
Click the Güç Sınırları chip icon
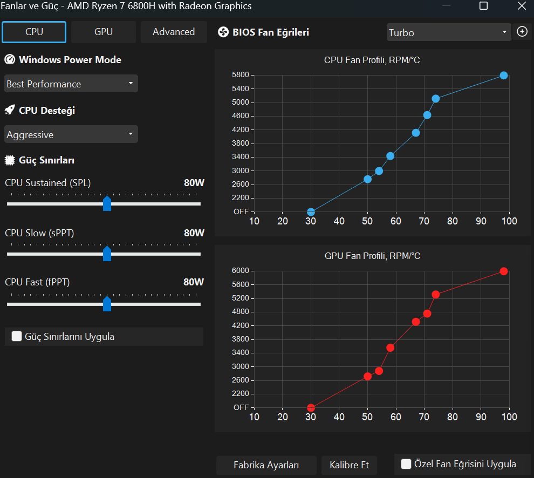10,160
